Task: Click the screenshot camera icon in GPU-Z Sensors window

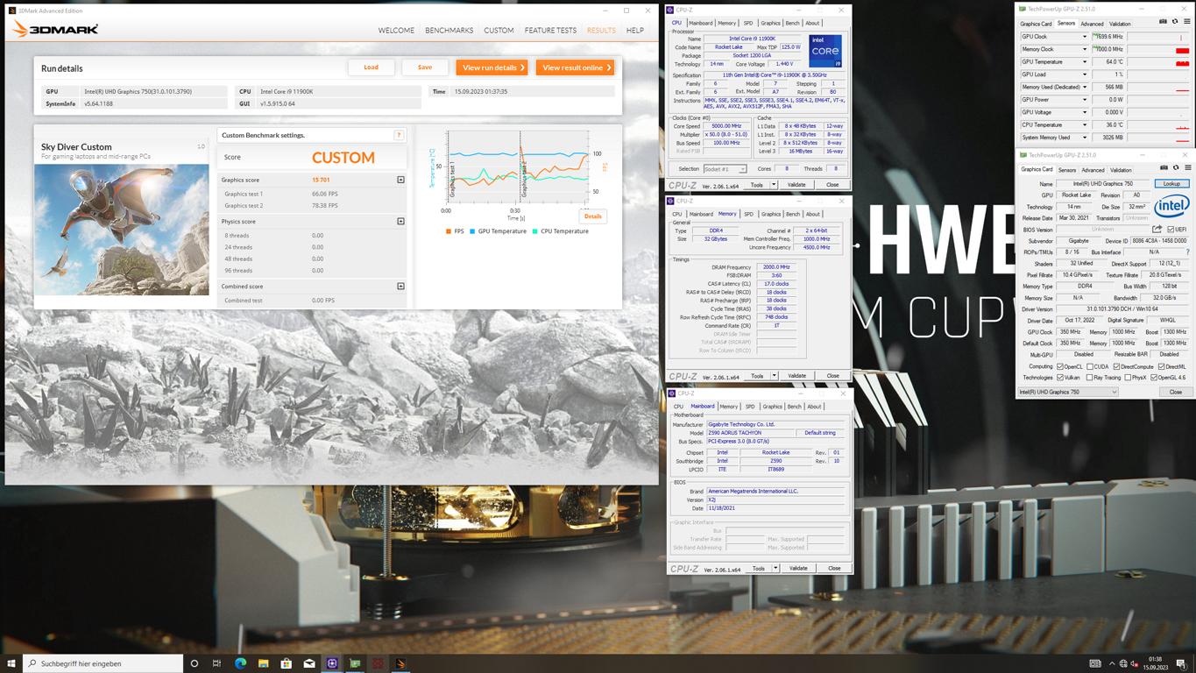Action: click(1163, 22)
